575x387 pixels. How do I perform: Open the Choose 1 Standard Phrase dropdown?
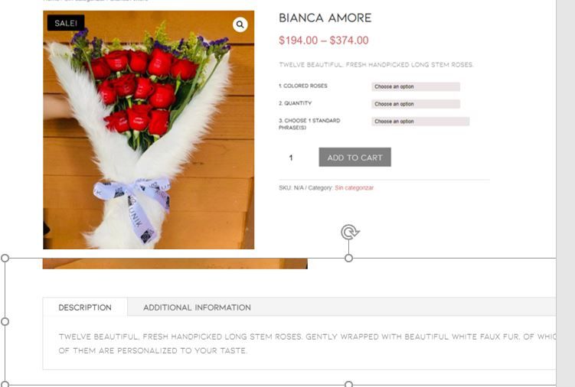[x=420, y=122]
